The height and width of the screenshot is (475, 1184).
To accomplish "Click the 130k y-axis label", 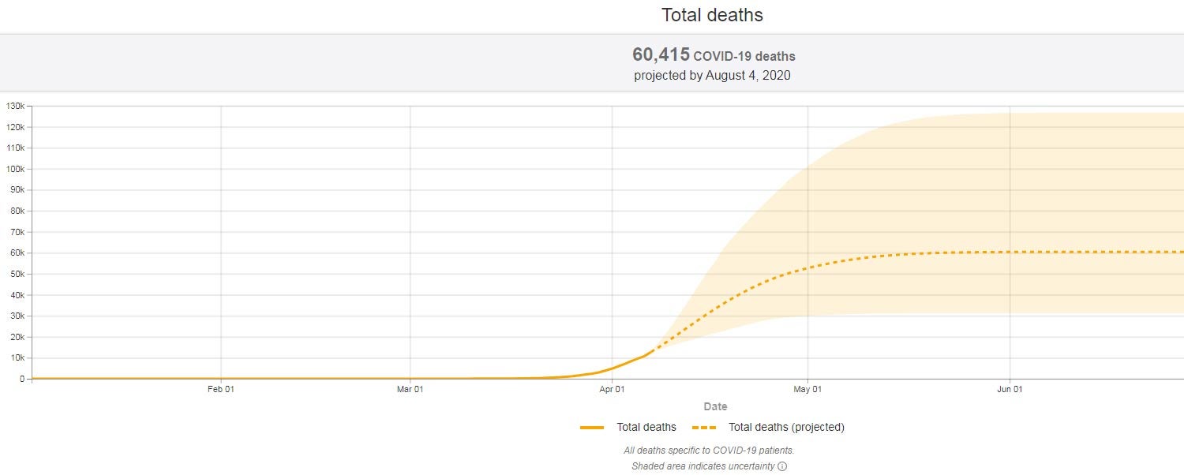I will [x=15, y=106].
